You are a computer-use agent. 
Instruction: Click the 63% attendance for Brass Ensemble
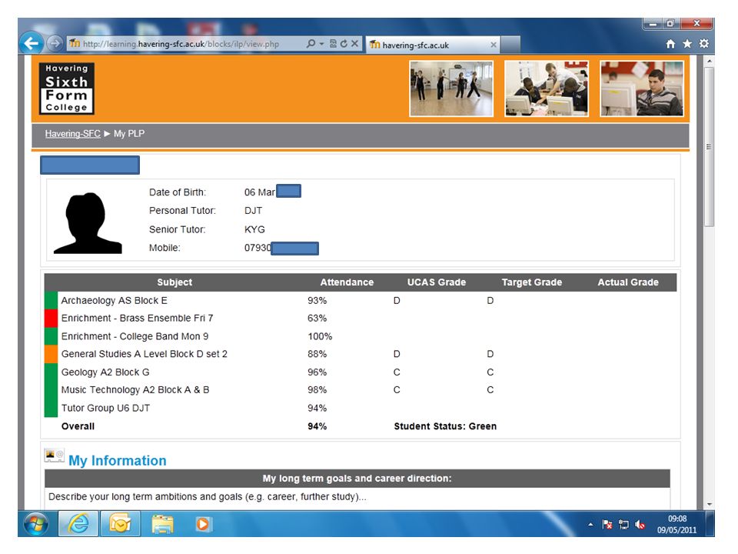(317, 319)
